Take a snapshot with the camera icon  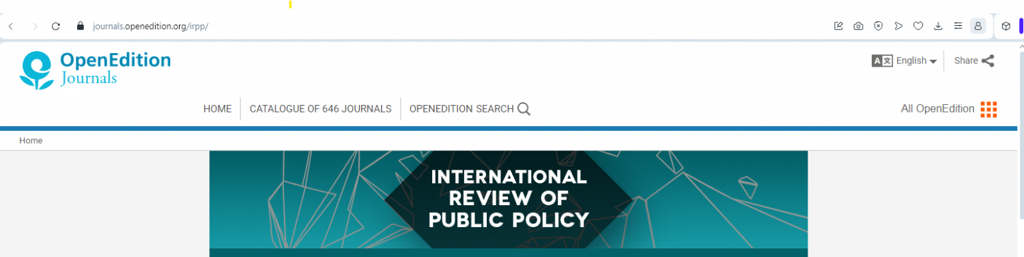tap(859, 26)
